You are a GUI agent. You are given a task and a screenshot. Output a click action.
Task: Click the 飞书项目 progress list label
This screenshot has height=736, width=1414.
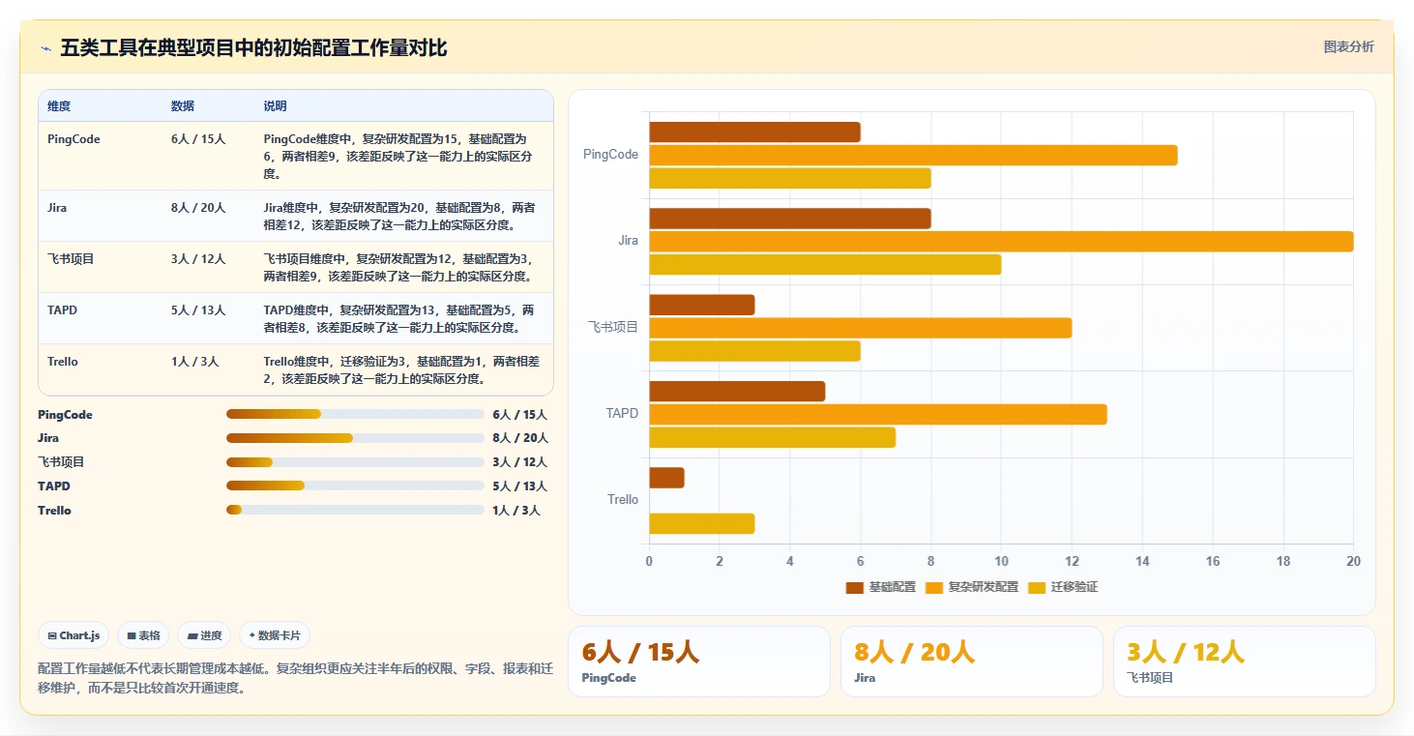coord(61,462)
